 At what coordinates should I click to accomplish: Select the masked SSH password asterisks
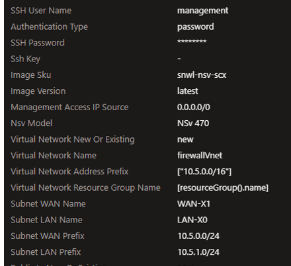pyautogui.click(x=192, y=42)
